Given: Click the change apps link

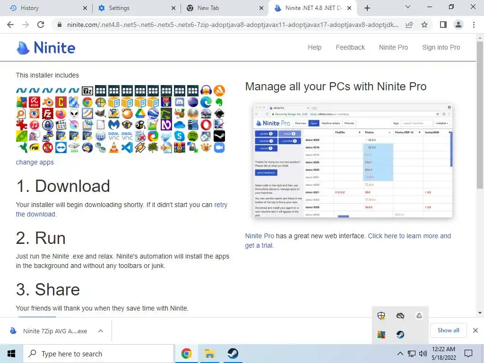Looking at the screenshot, I should click(35, 162).
